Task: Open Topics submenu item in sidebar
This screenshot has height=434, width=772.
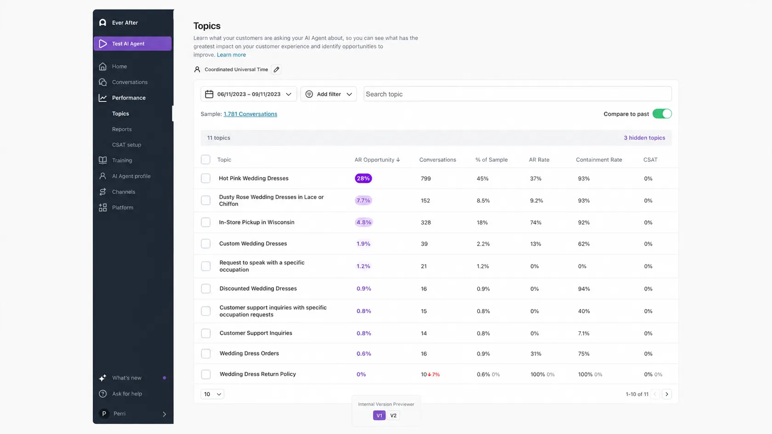Action: 120,113
